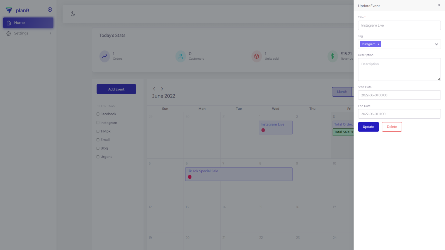Click the Revenue dollar icon
Image resolution: width=445 pixels, height=250 pixels.
[x=333, y=56]
